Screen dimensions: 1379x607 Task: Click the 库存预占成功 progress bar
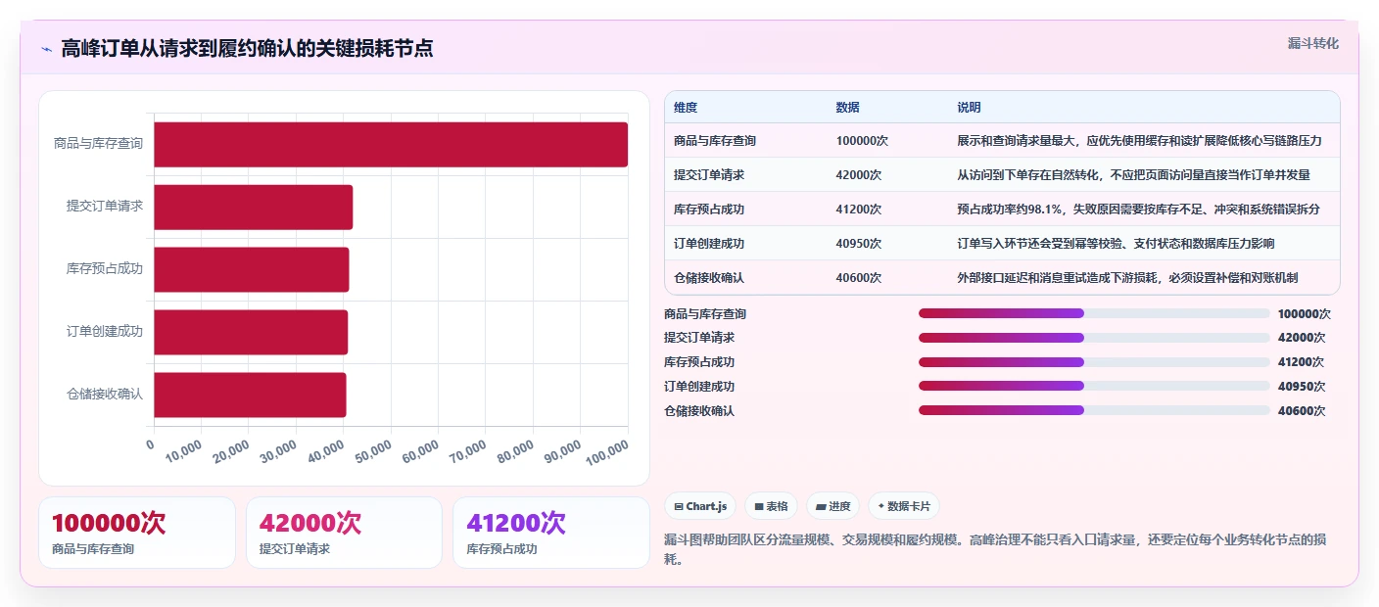pos(1094,362)
